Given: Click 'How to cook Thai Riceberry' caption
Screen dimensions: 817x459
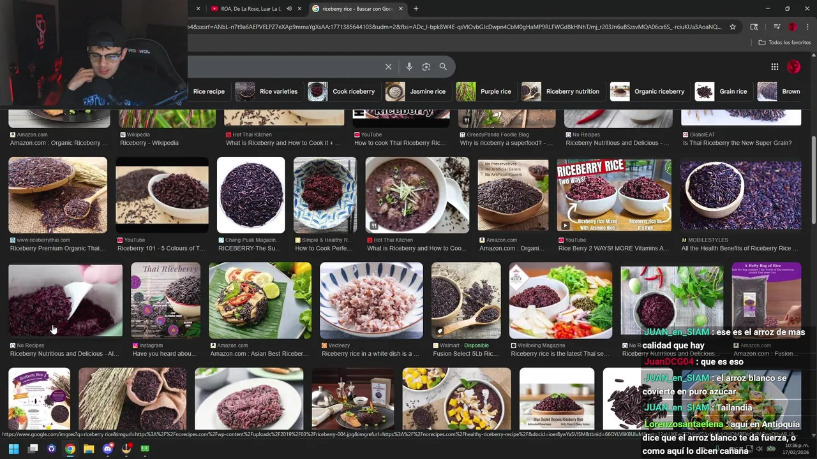Looking at the screenshot, I should (x=400, y=143).
